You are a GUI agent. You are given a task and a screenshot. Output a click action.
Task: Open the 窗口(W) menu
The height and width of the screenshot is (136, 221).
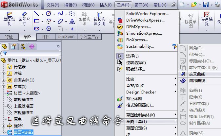(141, 5)
